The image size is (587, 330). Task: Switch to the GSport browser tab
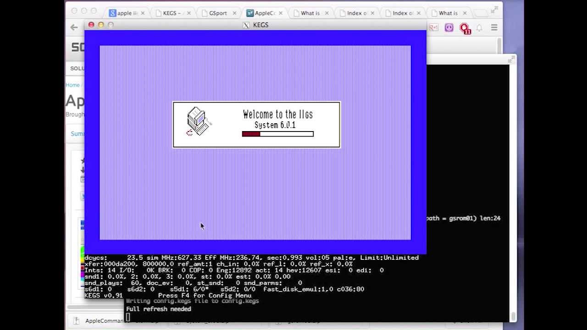click(x=218, y=13)
